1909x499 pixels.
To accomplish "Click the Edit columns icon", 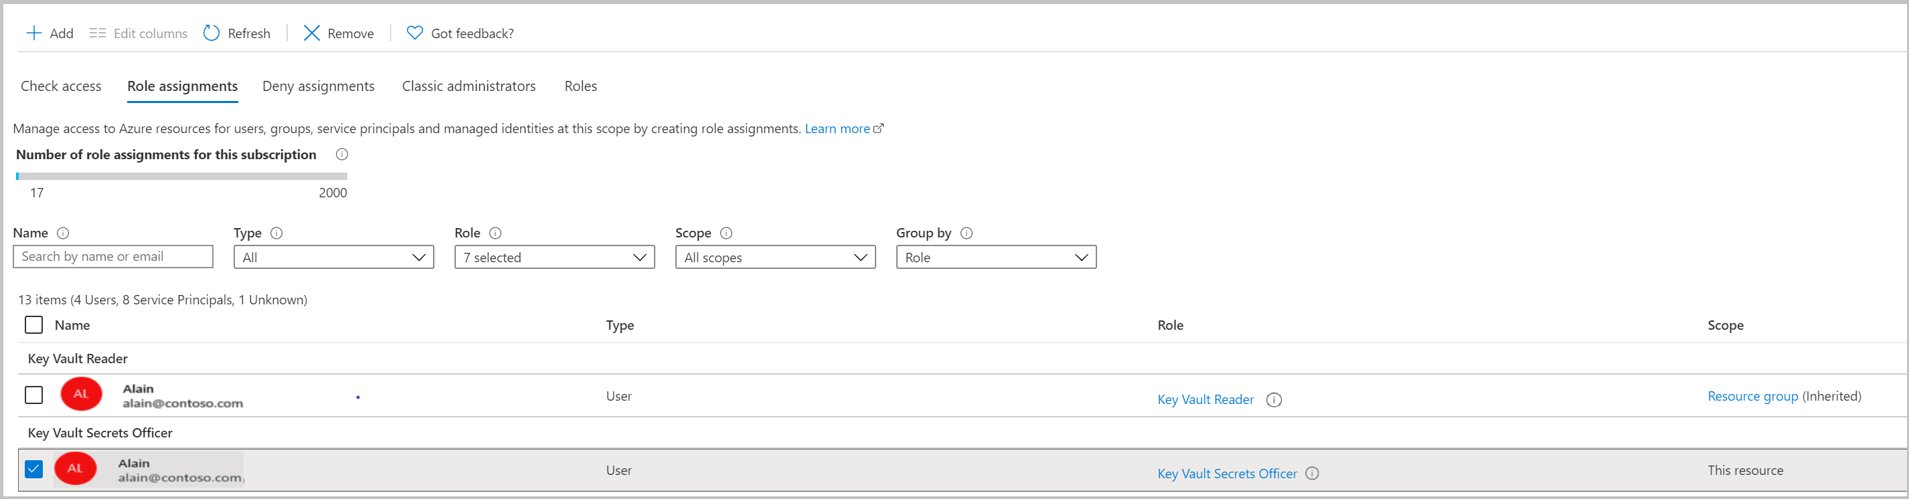I will [x=98, y=33].
